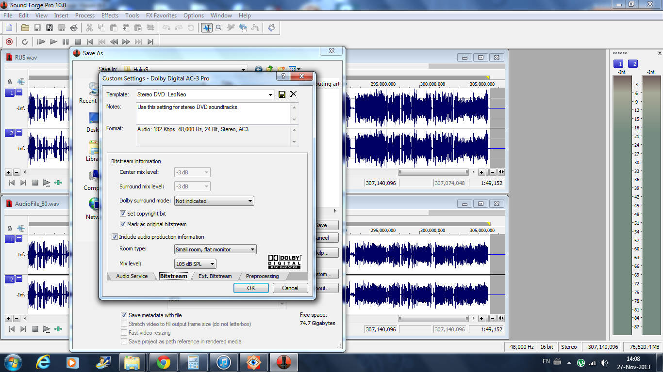Click the Cut scissors icon
This screenshot has width=663, height=372.
click(89, 28)
